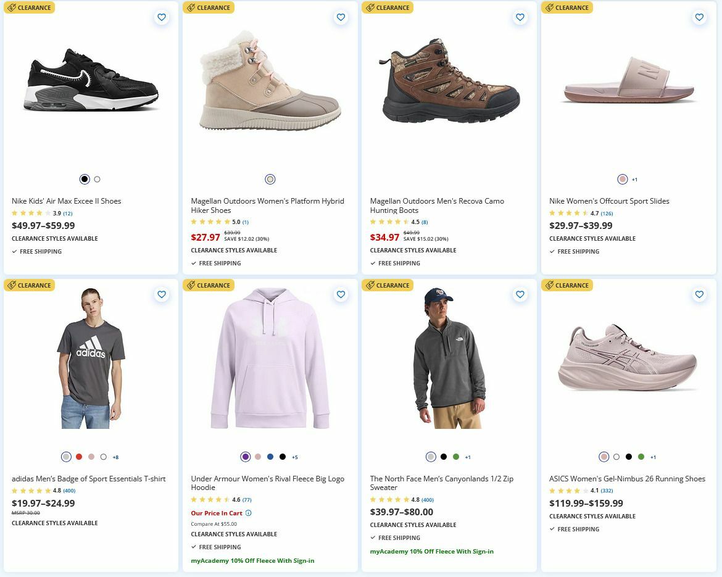Open the Nike Kids' Air Max Excee II product page
Viewport: 722px width, 577px height.
pyautogui.click(x=66, y=201)
